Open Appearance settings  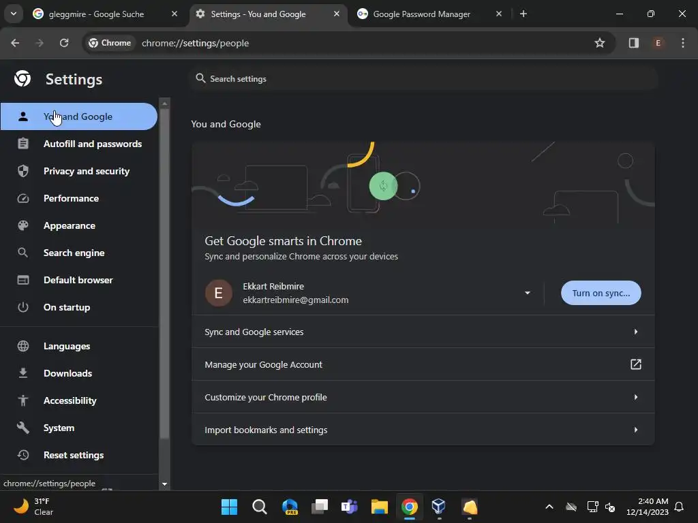tap(79, 225)
